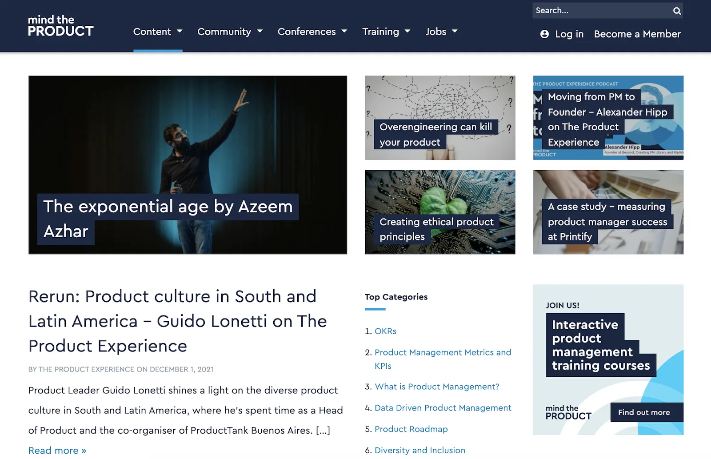Screen dimensions: 711x459
Task: Open the Mind the Product logo homepage
Action: point(61,26)
